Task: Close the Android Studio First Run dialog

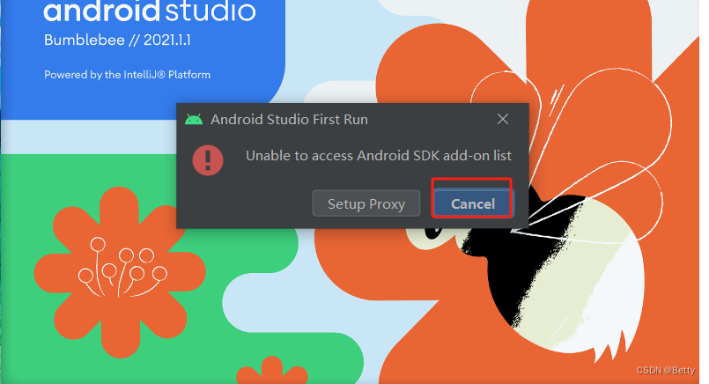Action: 503,119
